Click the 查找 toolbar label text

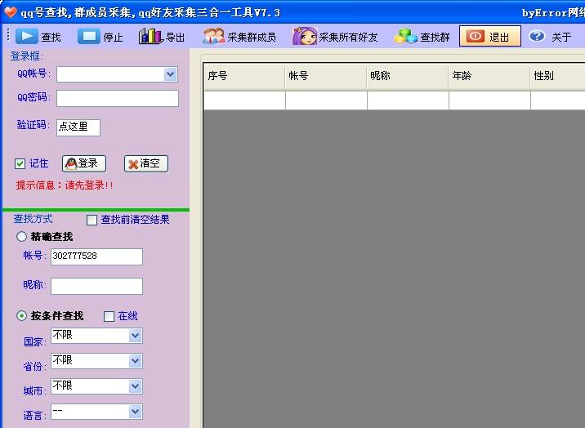pos(51,38)
